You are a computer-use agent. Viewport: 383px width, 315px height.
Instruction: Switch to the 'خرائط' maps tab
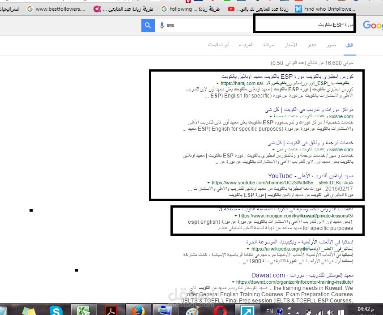268,45
